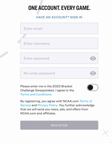112x143 pixels.
Task: Click the sweepstakes opt-in label text
Action: pos(47,90)
